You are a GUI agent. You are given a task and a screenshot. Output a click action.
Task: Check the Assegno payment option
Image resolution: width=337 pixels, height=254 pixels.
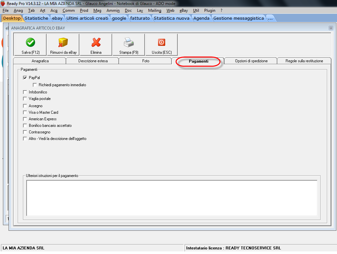tap(25, 106)
